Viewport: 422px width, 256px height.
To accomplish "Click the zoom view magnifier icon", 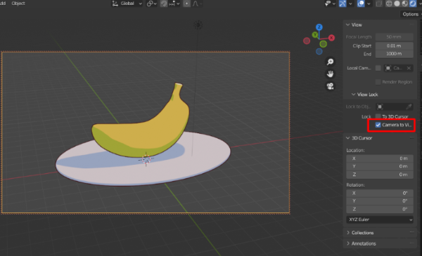I will click(x=331, y=62).
